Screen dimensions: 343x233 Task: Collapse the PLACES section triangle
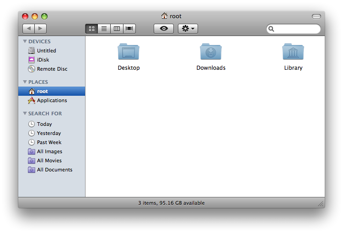(x=25, y=82)
